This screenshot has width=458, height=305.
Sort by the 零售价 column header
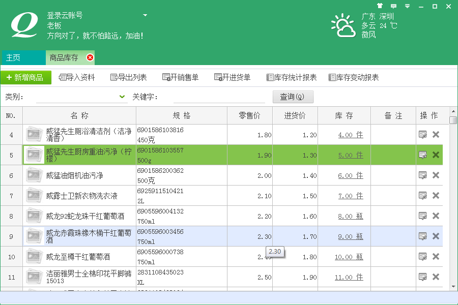[x=250, y=115]
